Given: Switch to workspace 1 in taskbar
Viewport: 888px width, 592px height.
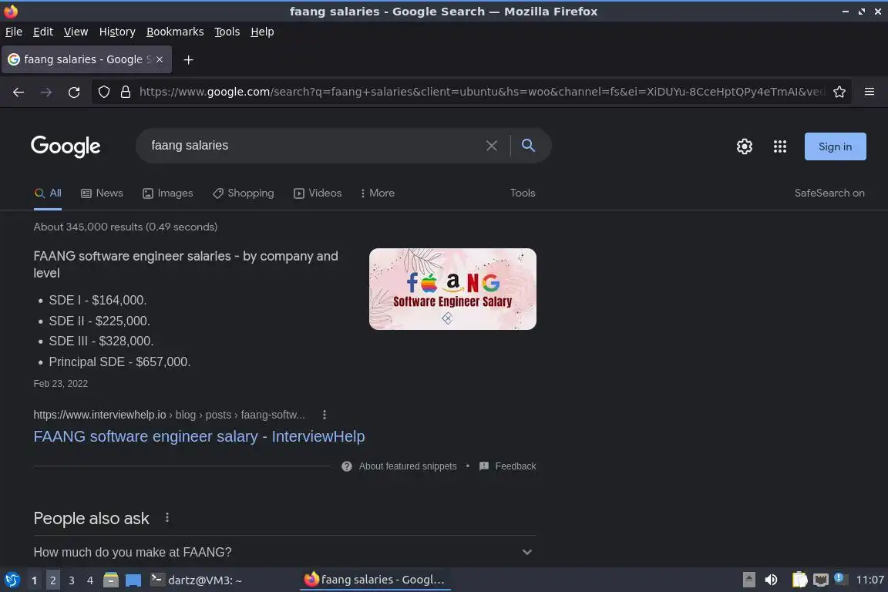Looking at the screenshot, I should click(x=34, y=580).
